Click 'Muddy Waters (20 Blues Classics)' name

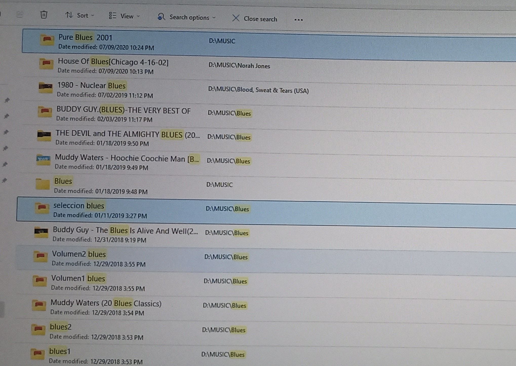tap(106, 303)
